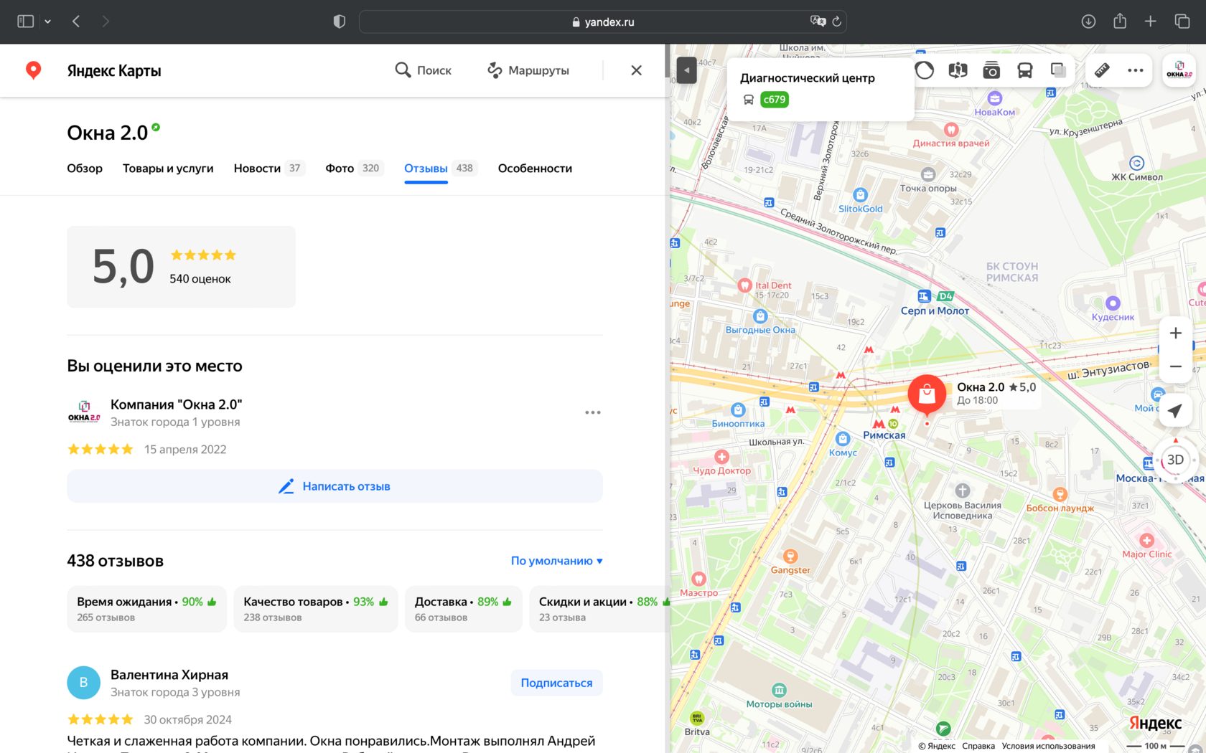Click the Справка link on the map
The image size is (1206, 753).
(978, 746)
